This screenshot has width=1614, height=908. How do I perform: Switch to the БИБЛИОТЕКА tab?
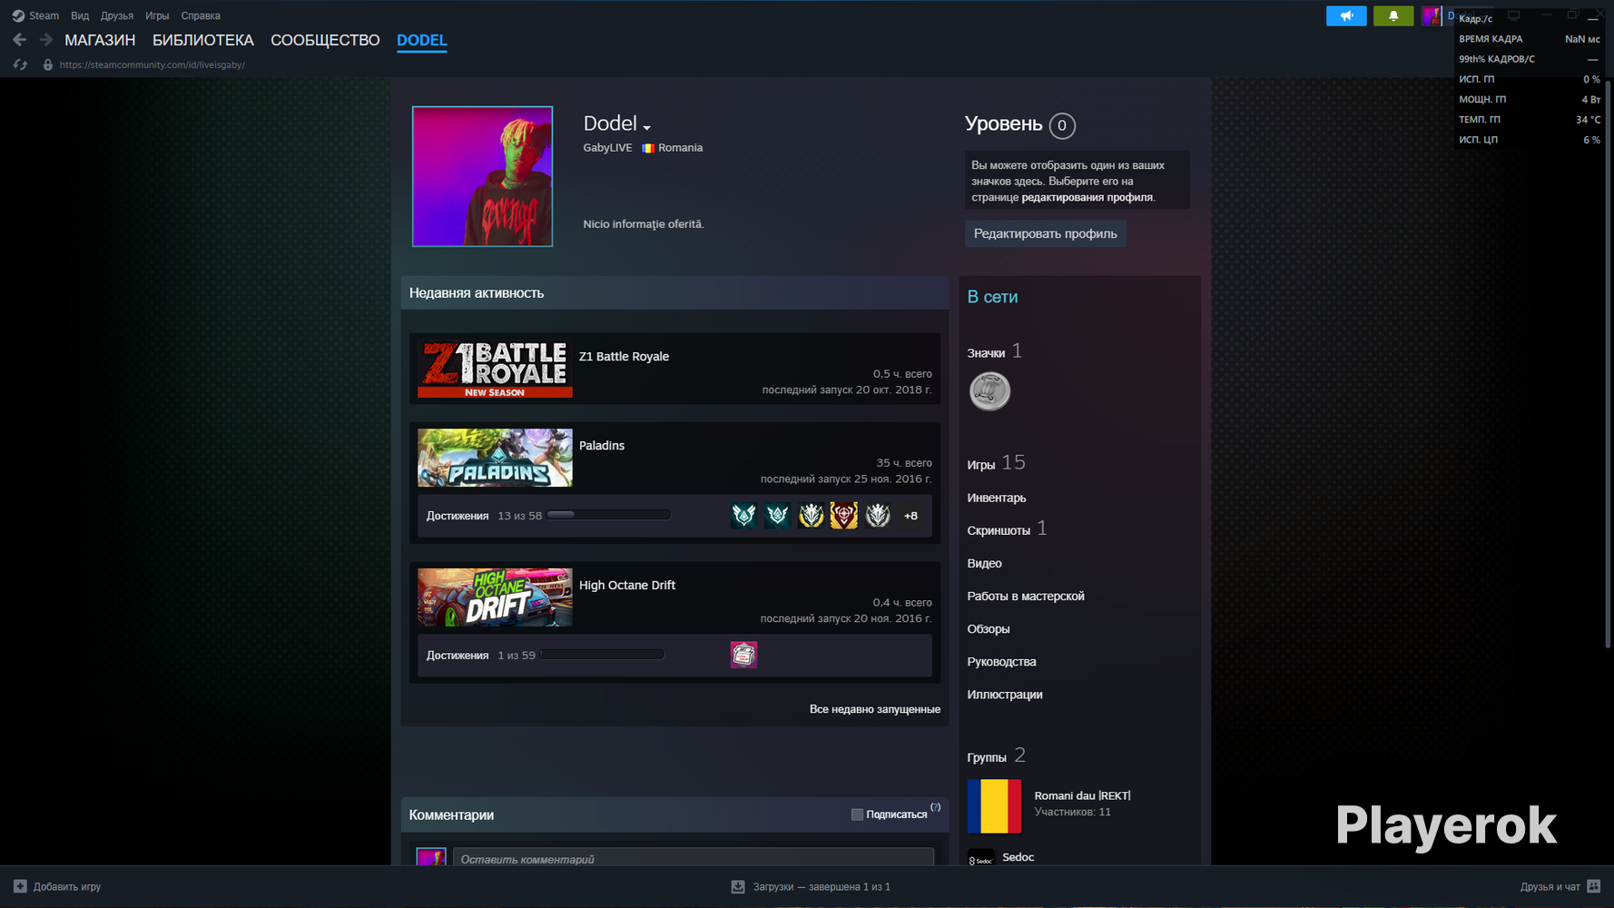(x=203, y=40)
